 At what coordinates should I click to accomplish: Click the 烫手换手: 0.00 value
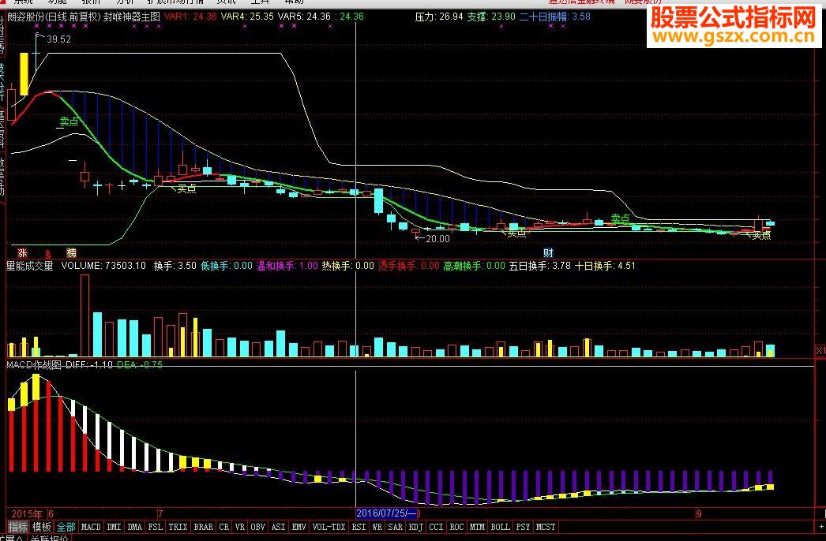(x=409, y=266)
